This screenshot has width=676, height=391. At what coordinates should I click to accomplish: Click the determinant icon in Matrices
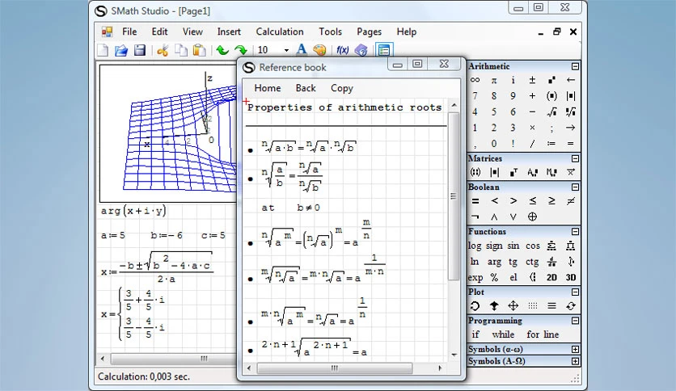coord(494,173)
